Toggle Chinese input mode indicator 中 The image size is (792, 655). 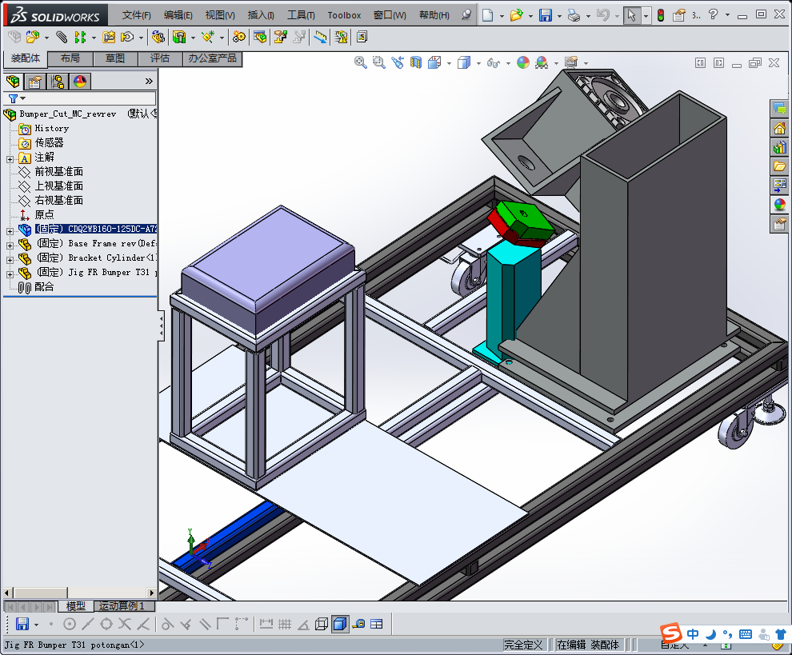(693, 634)
